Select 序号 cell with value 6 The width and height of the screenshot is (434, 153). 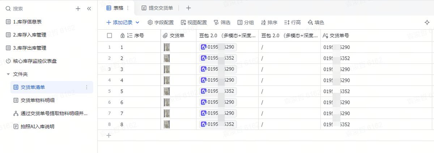click(139, 102)
